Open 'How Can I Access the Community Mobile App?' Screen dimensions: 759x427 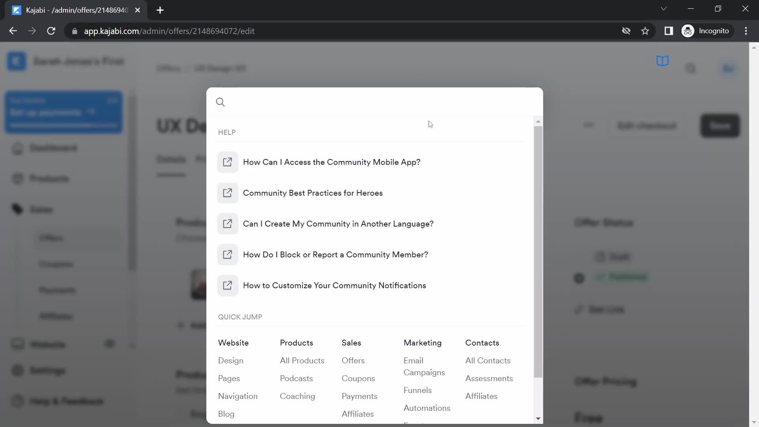(332, 162)
